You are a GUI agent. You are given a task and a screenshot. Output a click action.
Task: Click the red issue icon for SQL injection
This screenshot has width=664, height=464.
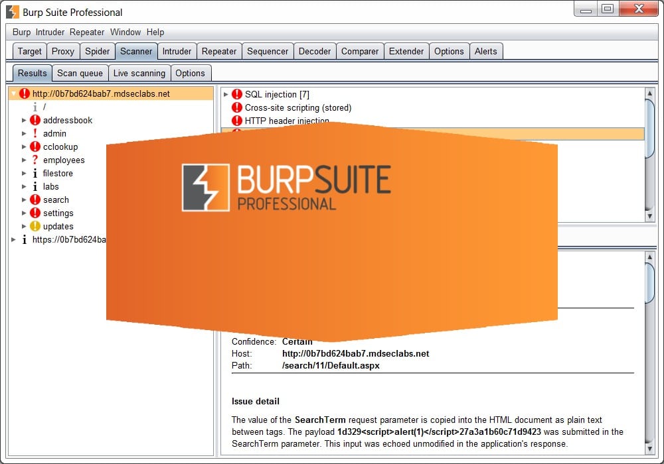click(237, 94)
